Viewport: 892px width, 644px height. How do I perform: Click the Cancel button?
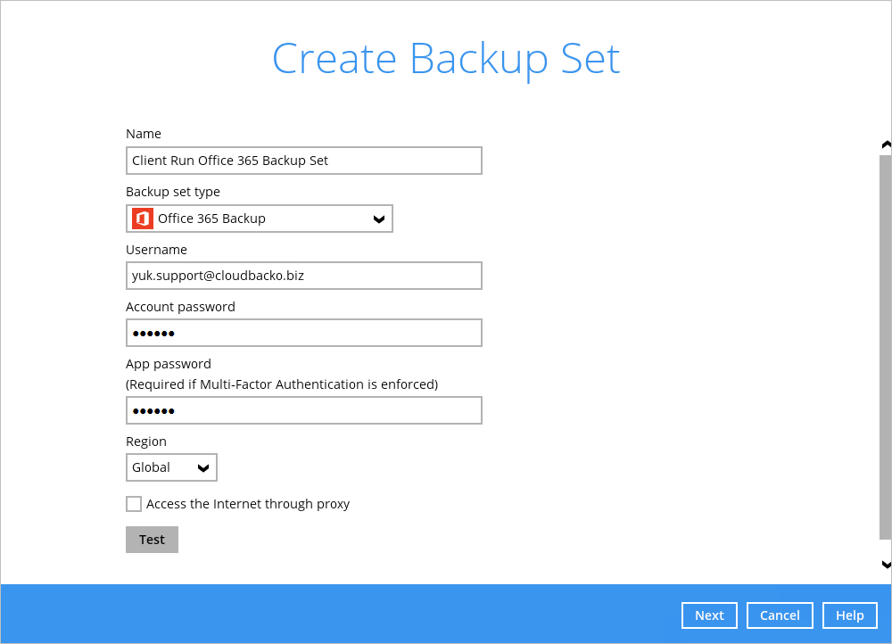(780, 615)
